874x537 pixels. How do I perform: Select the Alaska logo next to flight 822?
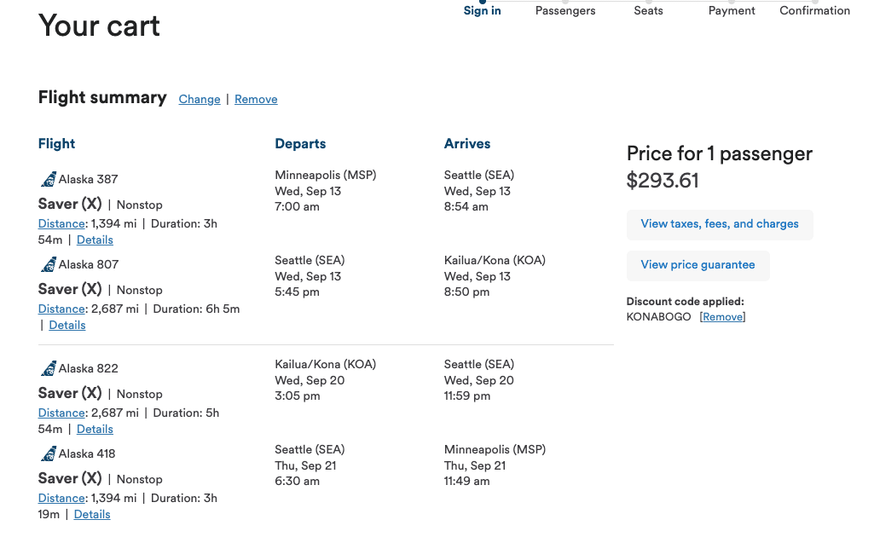[x=48, y=367]
